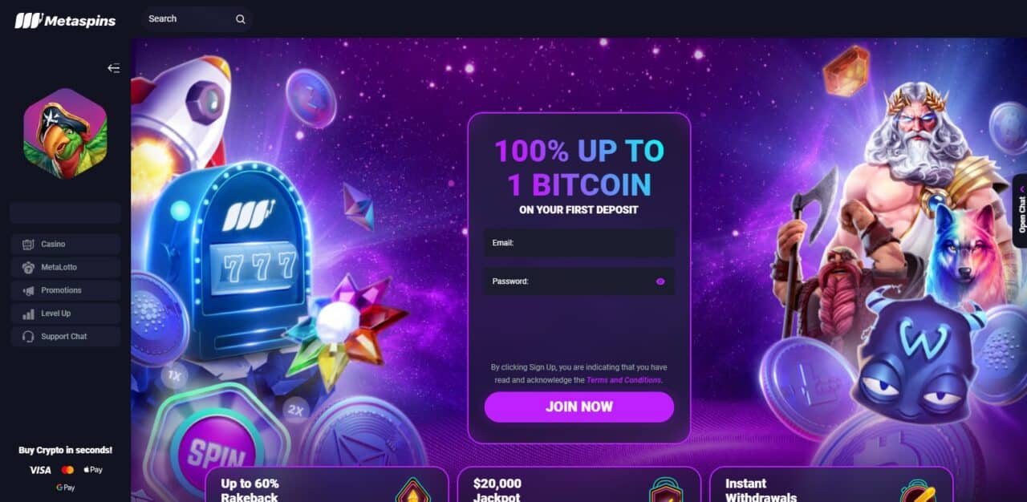This screenshot has width=1027, height=502.
Task: Open the Casino menu item
Action: click(x=66, y=244)
